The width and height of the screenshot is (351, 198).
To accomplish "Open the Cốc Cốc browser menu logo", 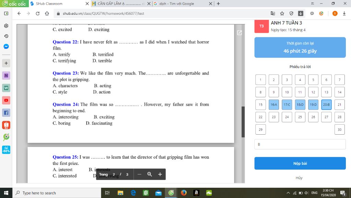I will [14, 3].
